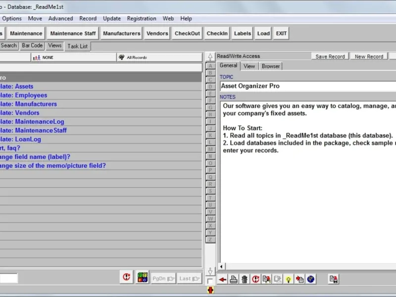Jump to letter S in the alphabet index
This screenshot has width=396, height=297.
tap(210, 191)
